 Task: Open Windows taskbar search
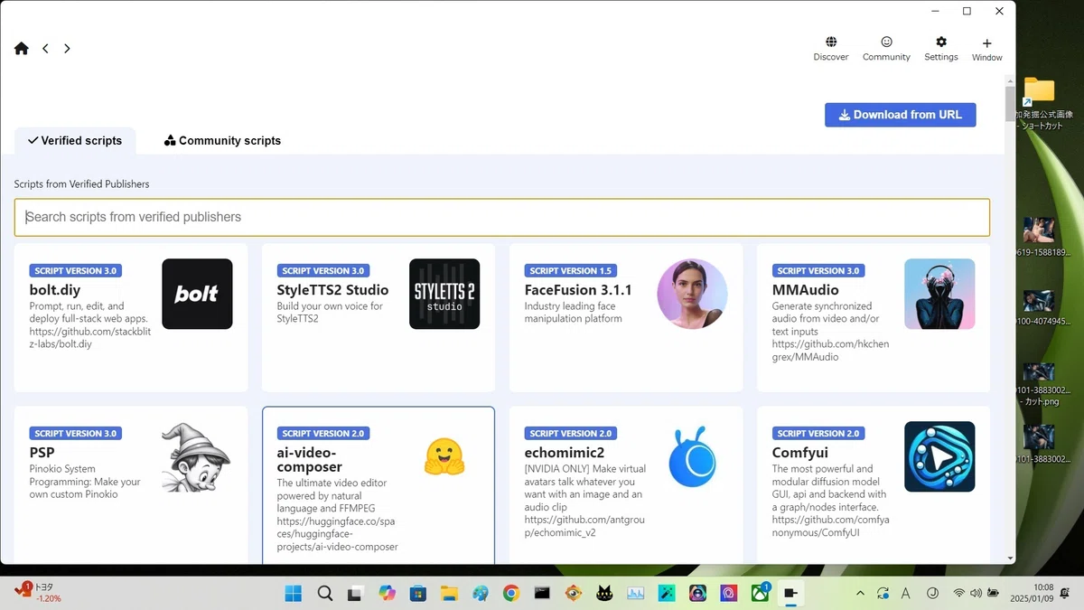(x=325, y=594)
